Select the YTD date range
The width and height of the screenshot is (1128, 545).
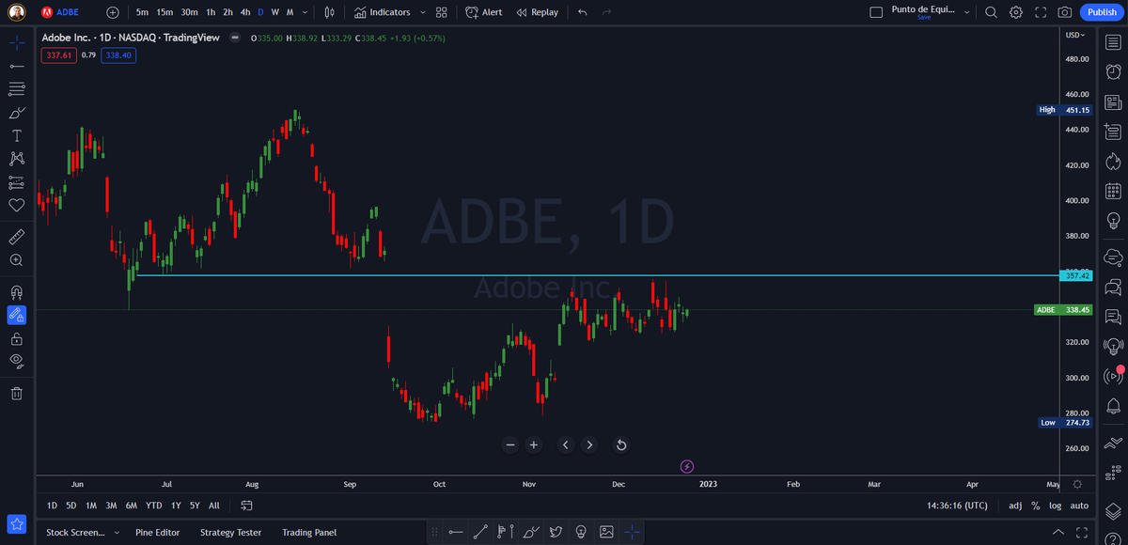(x=153, y=506)
